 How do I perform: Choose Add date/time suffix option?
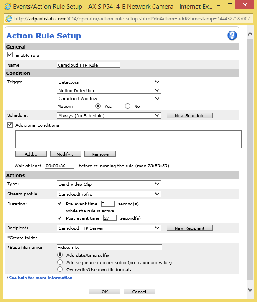[x=60, y=255]
